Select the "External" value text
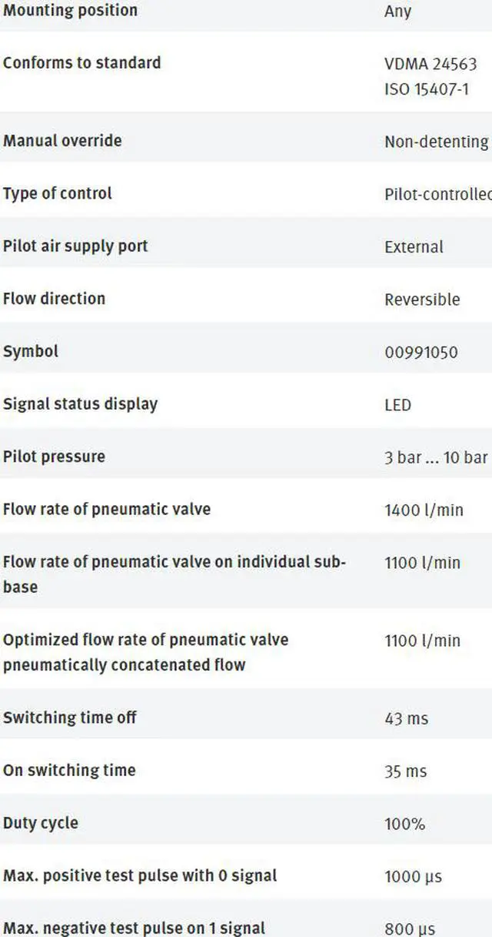Image resolution: width=492 pixels, height=937 pixels. tap(414, 247)
